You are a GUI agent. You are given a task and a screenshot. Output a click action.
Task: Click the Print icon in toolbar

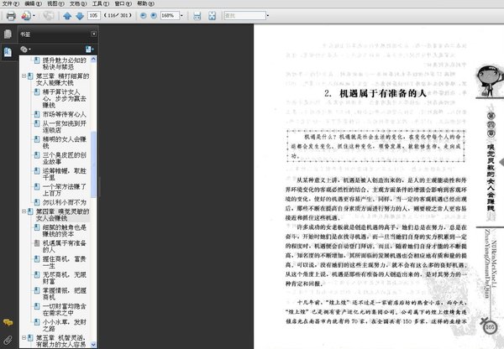pos(11,16)
